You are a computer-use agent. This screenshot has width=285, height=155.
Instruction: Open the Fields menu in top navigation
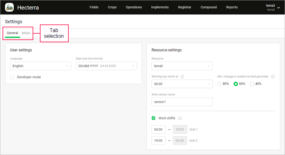pos(94,7)
